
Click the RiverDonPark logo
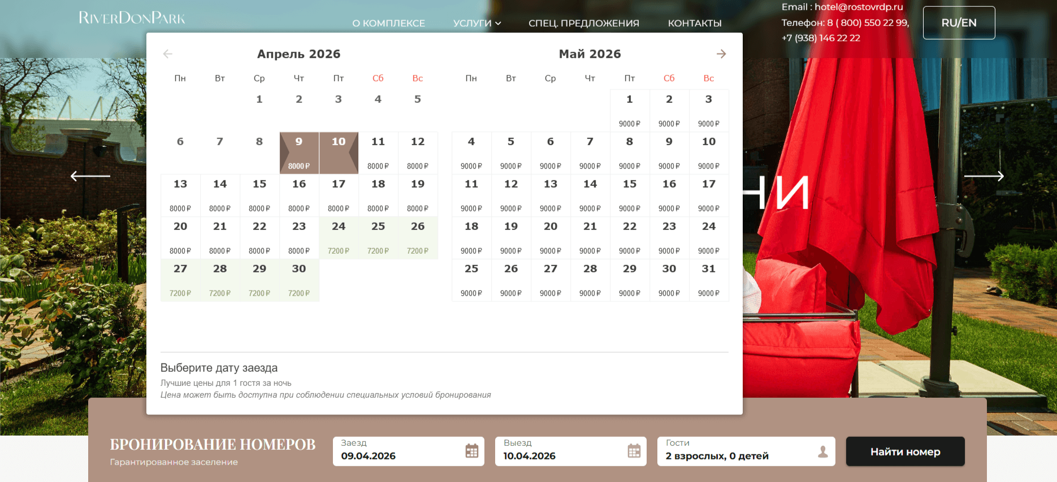click(x=132, y=18)
